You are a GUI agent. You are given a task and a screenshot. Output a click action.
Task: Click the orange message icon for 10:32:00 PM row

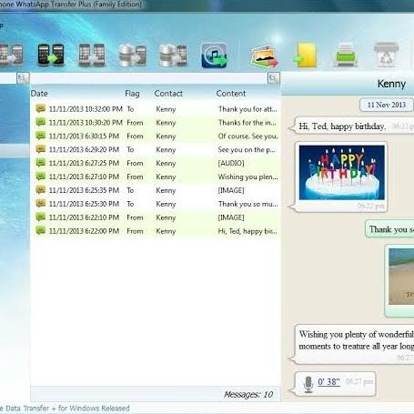pyautogui.click(x=40, y=108)
